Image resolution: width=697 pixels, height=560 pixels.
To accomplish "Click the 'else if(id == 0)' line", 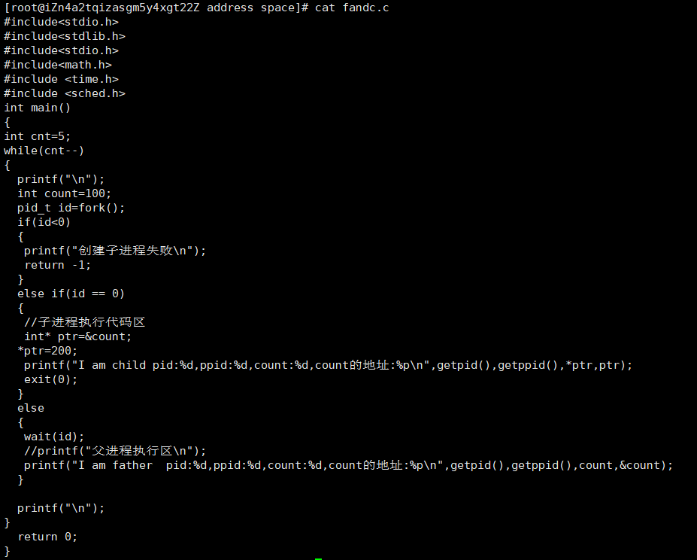I will coord(71,294).
